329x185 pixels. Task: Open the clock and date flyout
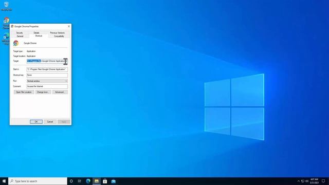[x=314, y=181]
